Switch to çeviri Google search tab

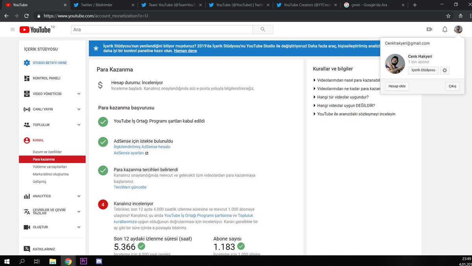pyautogui.click(x=374, y=5)
